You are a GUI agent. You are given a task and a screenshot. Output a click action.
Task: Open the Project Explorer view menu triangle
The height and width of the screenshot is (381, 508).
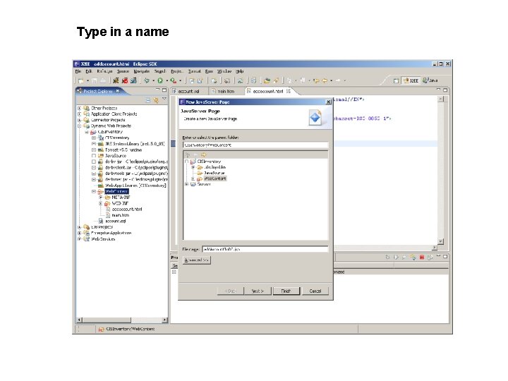[164, 99]
